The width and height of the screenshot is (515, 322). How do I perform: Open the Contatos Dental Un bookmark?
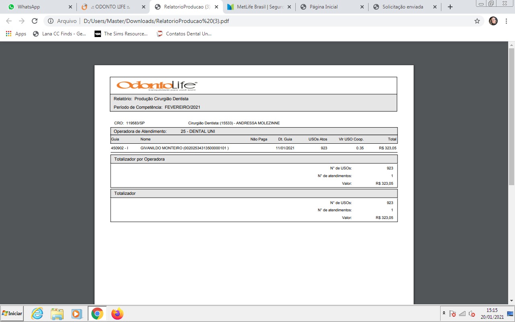click(184, 34)
